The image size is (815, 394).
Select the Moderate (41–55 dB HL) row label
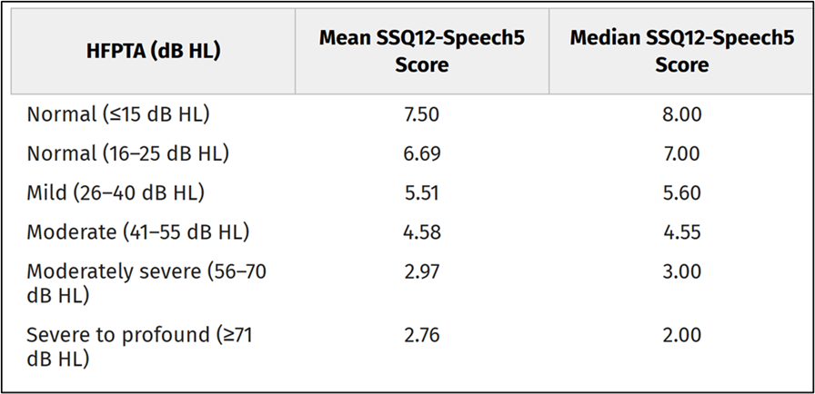pos(137,232)
